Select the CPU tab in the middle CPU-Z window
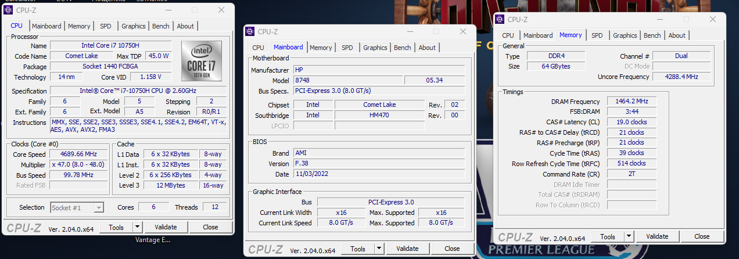This screenshot has width=739, height=259. pos(258,48)
